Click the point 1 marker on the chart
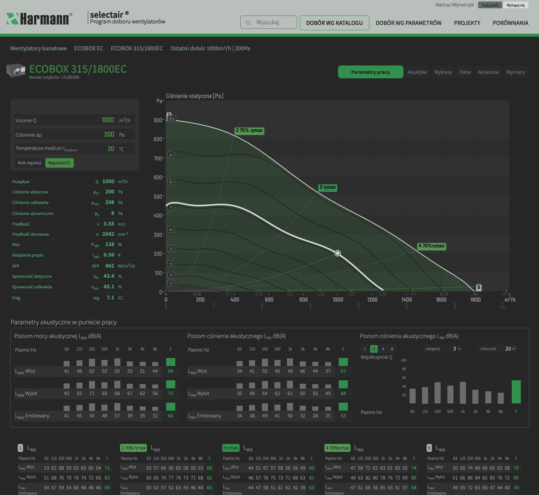Screen dimensions: 539x495 169,115
